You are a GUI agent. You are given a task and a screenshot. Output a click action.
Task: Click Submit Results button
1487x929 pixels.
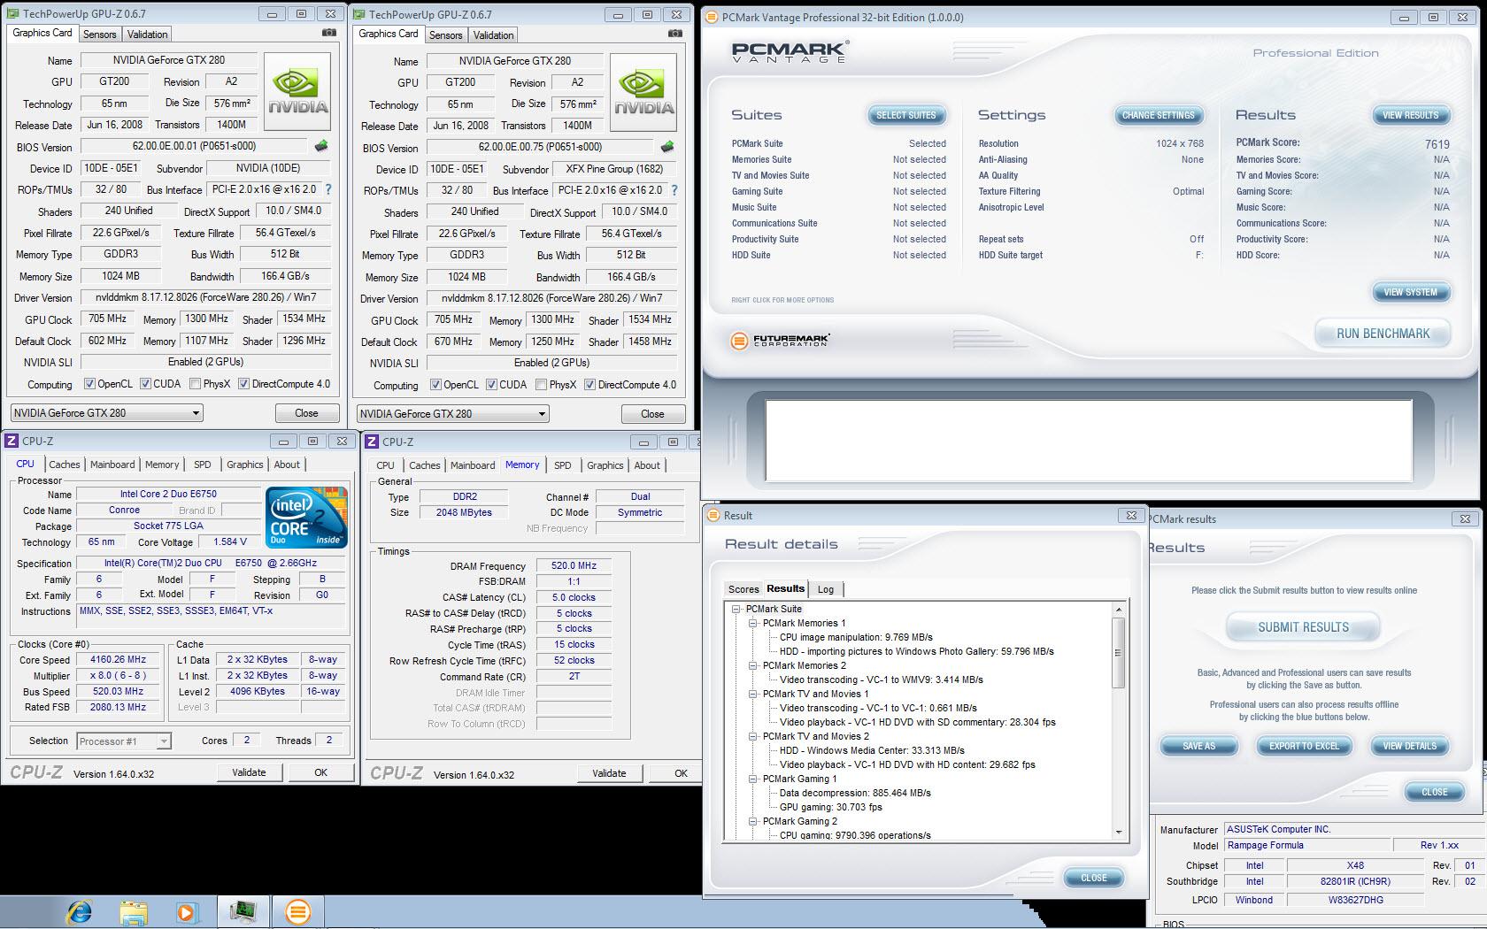pos(1303,627)
